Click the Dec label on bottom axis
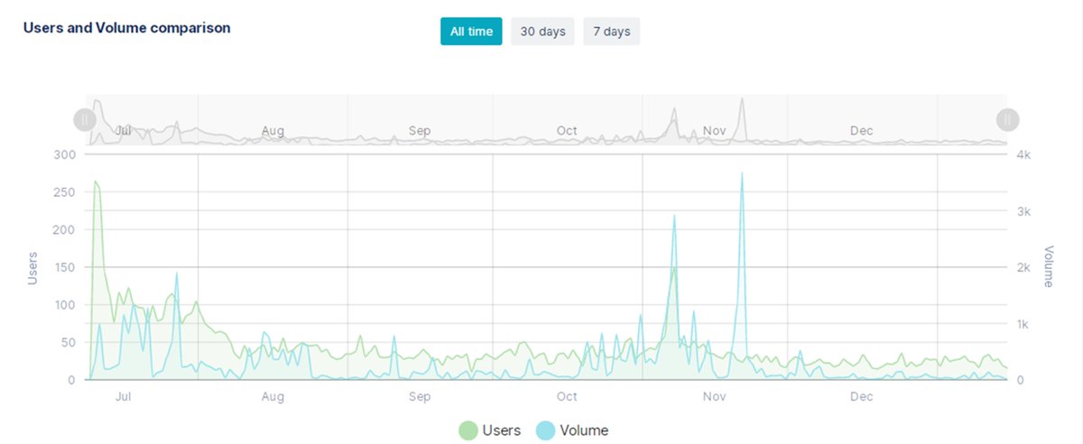1083x444 pixels. tap(862, 396)
